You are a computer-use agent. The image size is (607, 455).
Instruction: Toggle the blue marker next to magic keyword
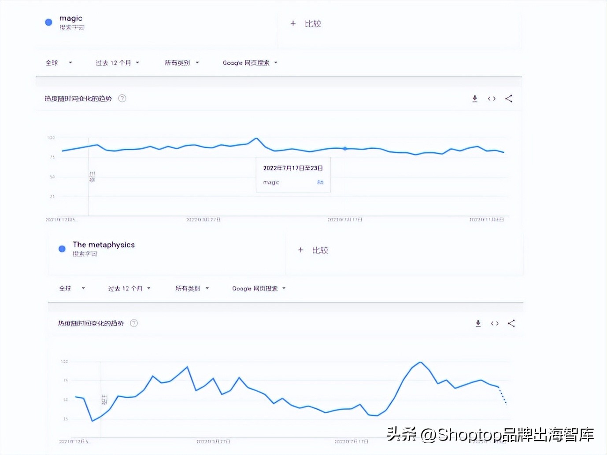(48, 22)
